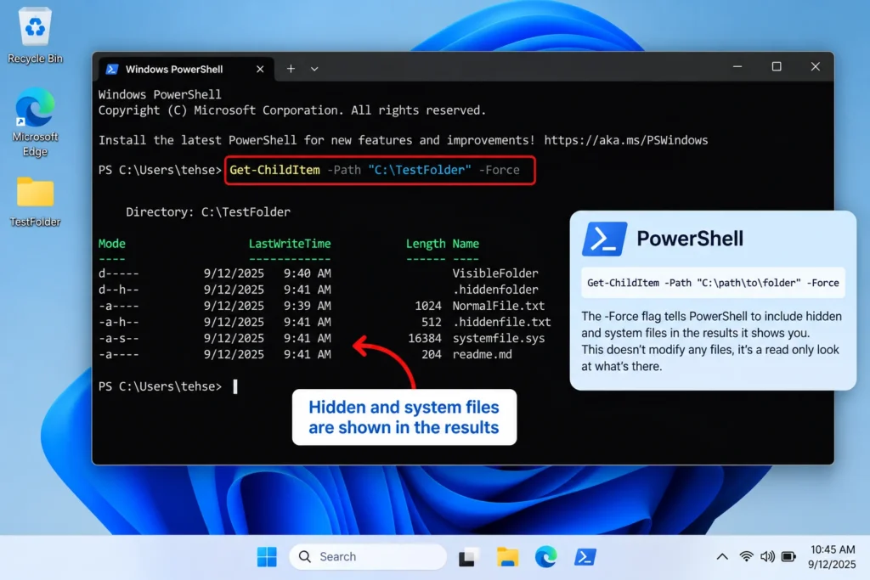Open the volume speaker control
Image resolution: width=870 pixels, height=580 pixels.
767,557
